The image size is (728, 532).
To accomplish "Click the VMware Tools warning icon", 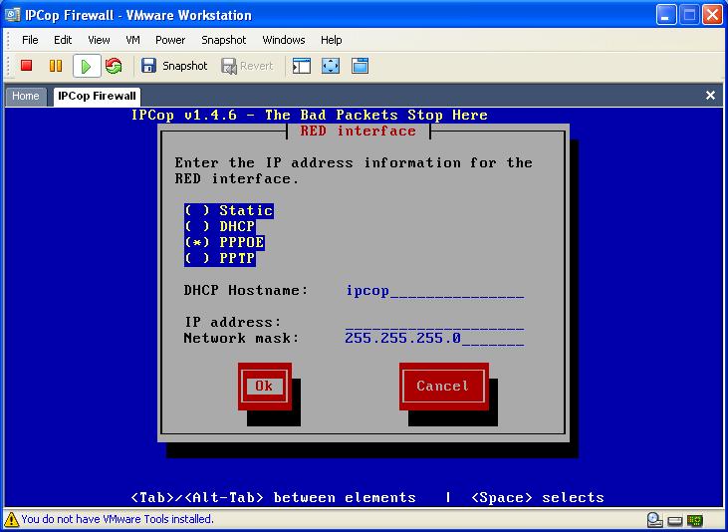I will point(12,519).
